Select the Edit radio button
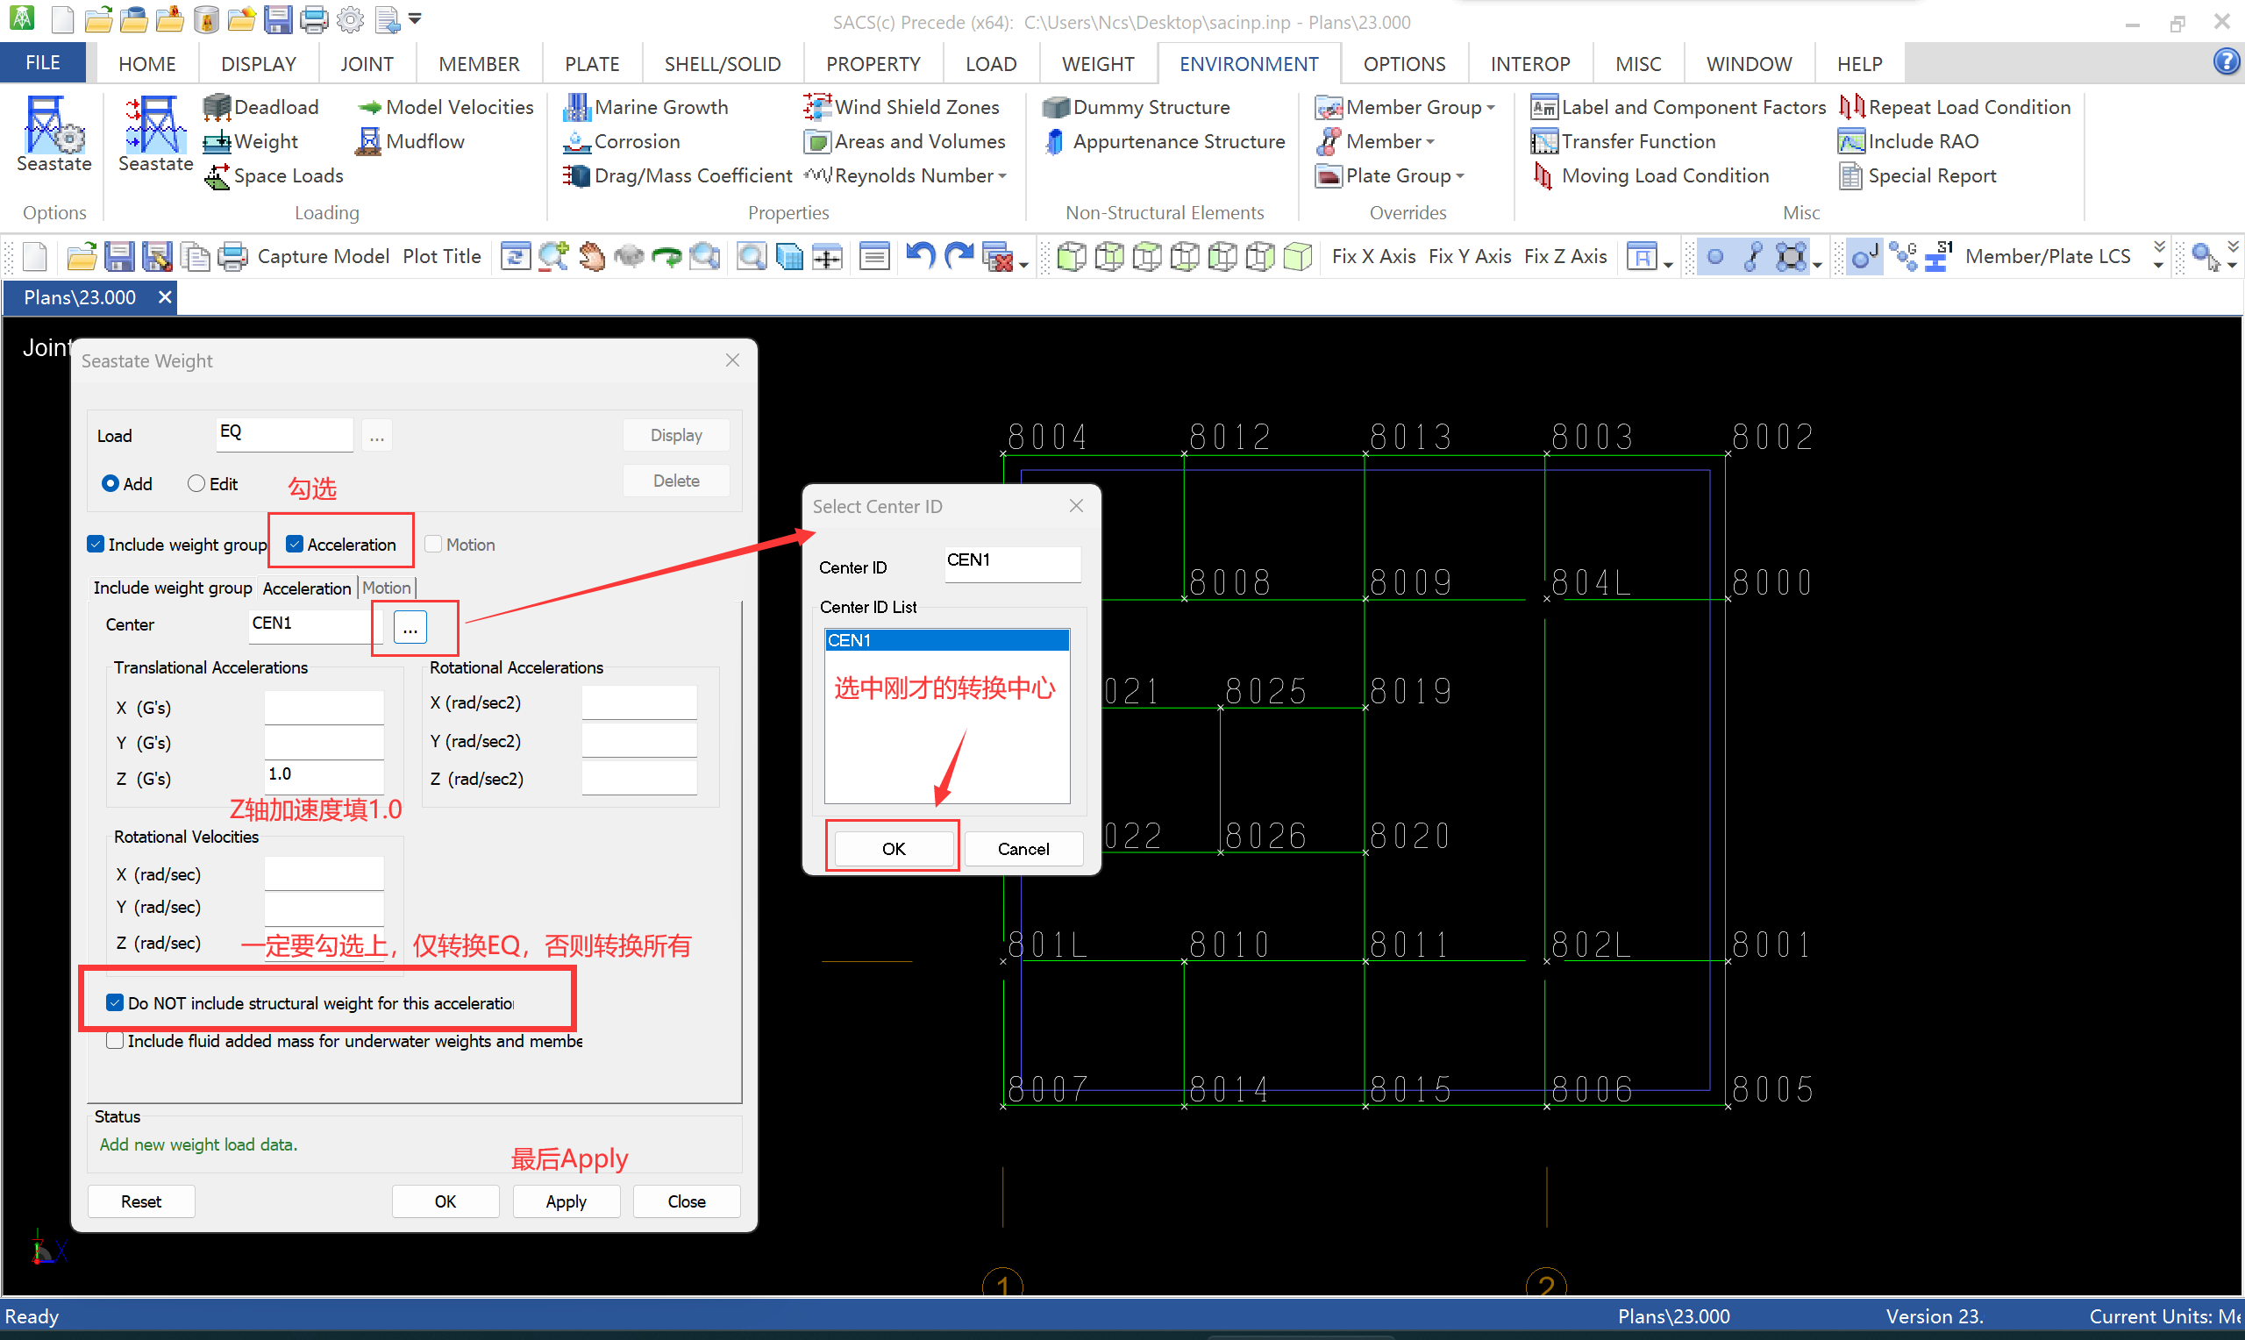 click(196, 484)
